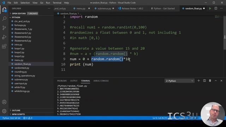Run Python file with play button
This screenshot has height=127, width=226.
(x=210, y=8)
